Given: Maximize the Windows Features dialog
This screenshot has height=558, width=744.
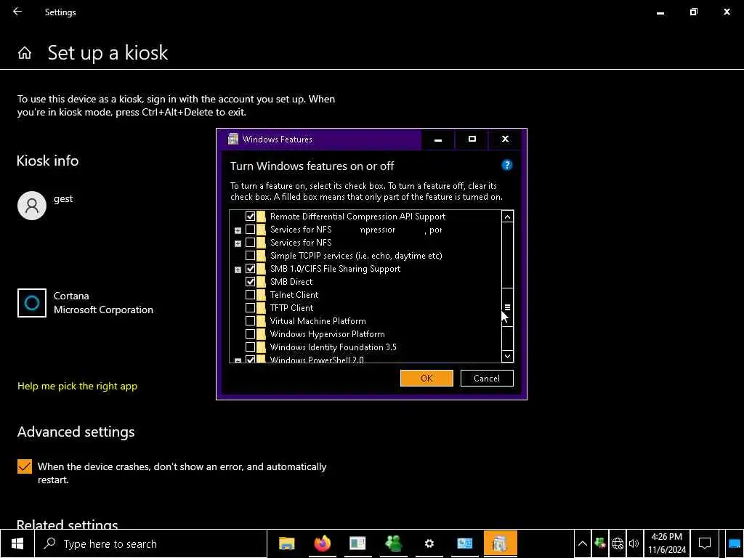Looking at the screenshot, I should [x=472, y=139].
